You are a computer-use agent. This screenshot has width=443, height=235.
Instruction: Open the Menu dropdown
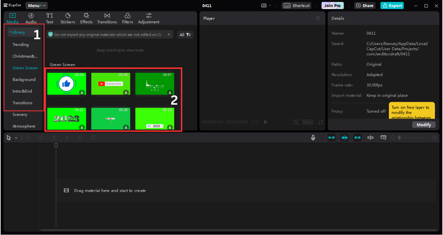pyautogui.click(x=36, y=6)
